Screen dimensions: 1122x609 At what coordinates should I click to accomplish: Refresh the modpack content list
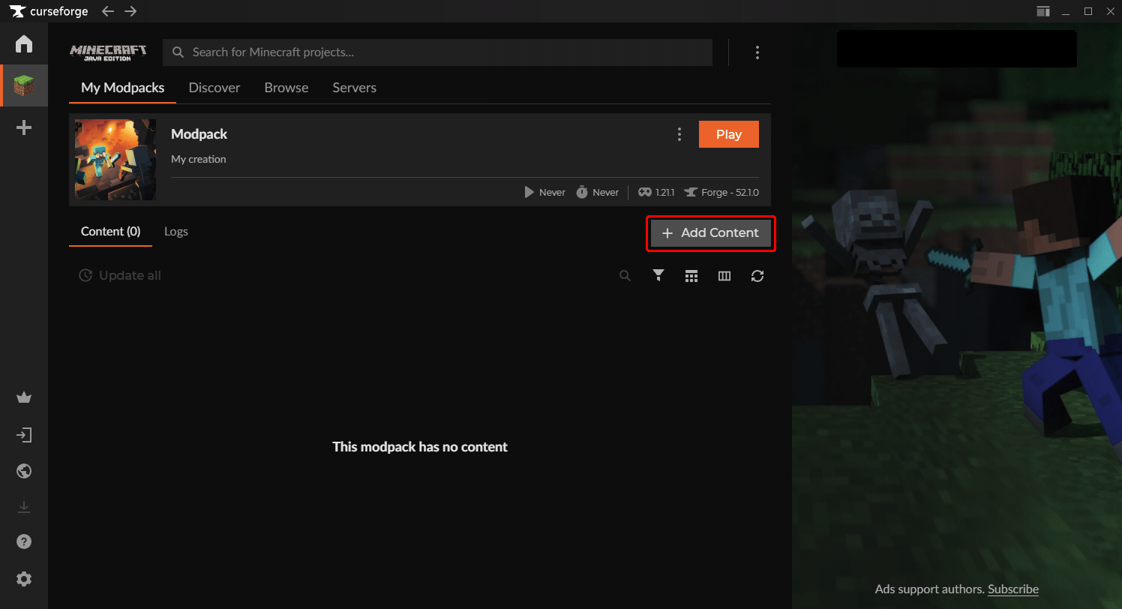(757, 276)
